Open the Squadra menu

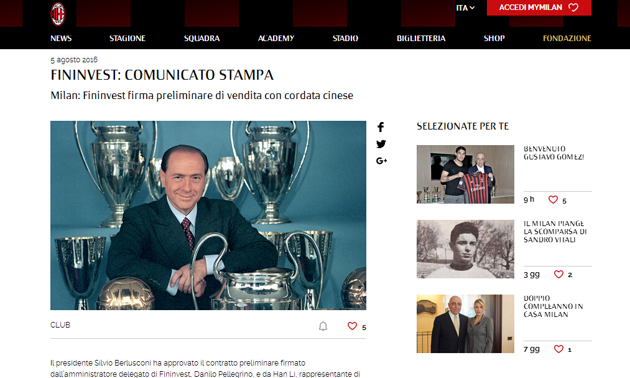pyautogui.click(x=202, y=38)
